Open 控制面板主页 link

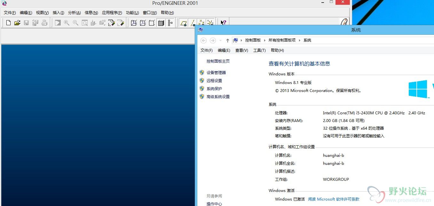coord(218,61)
